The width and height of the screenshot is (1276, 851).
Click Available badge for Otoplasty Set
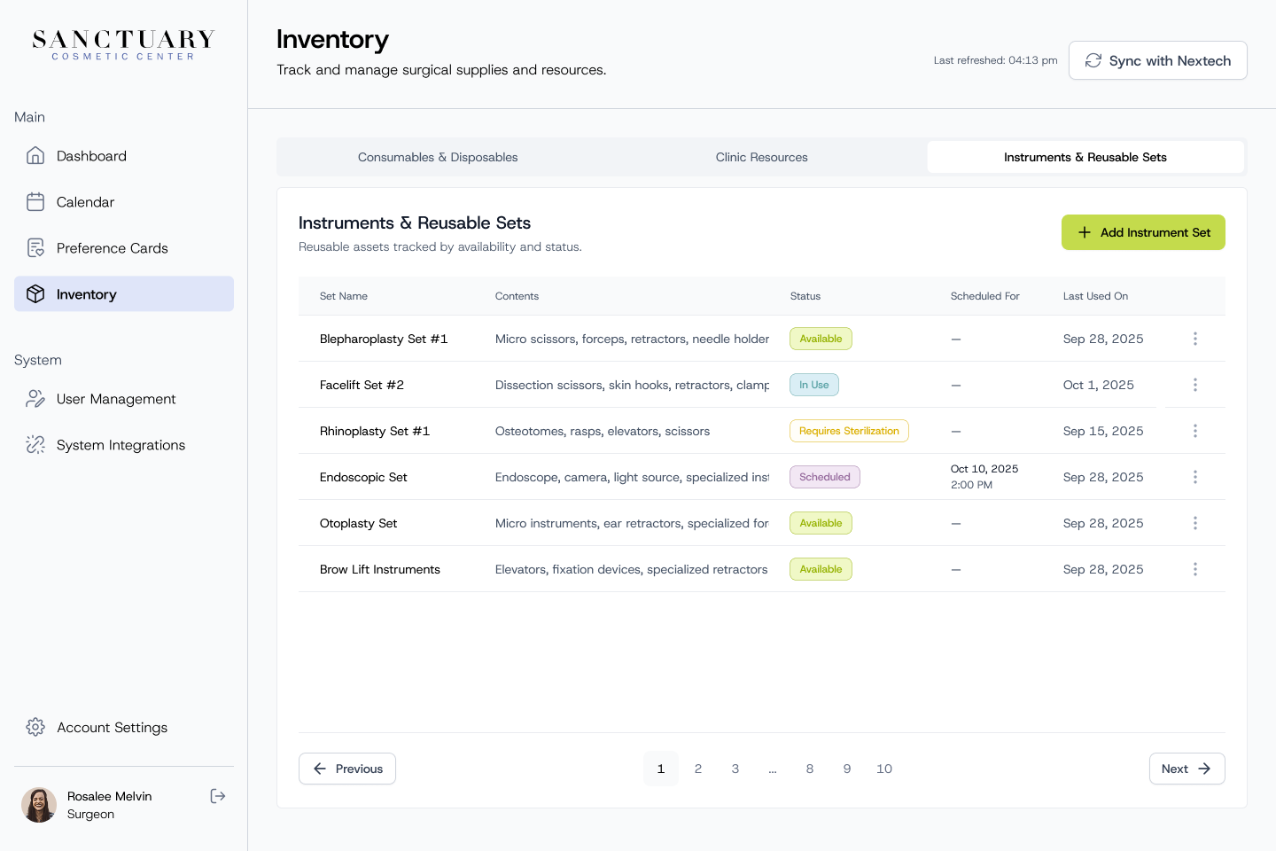point(821,523)
